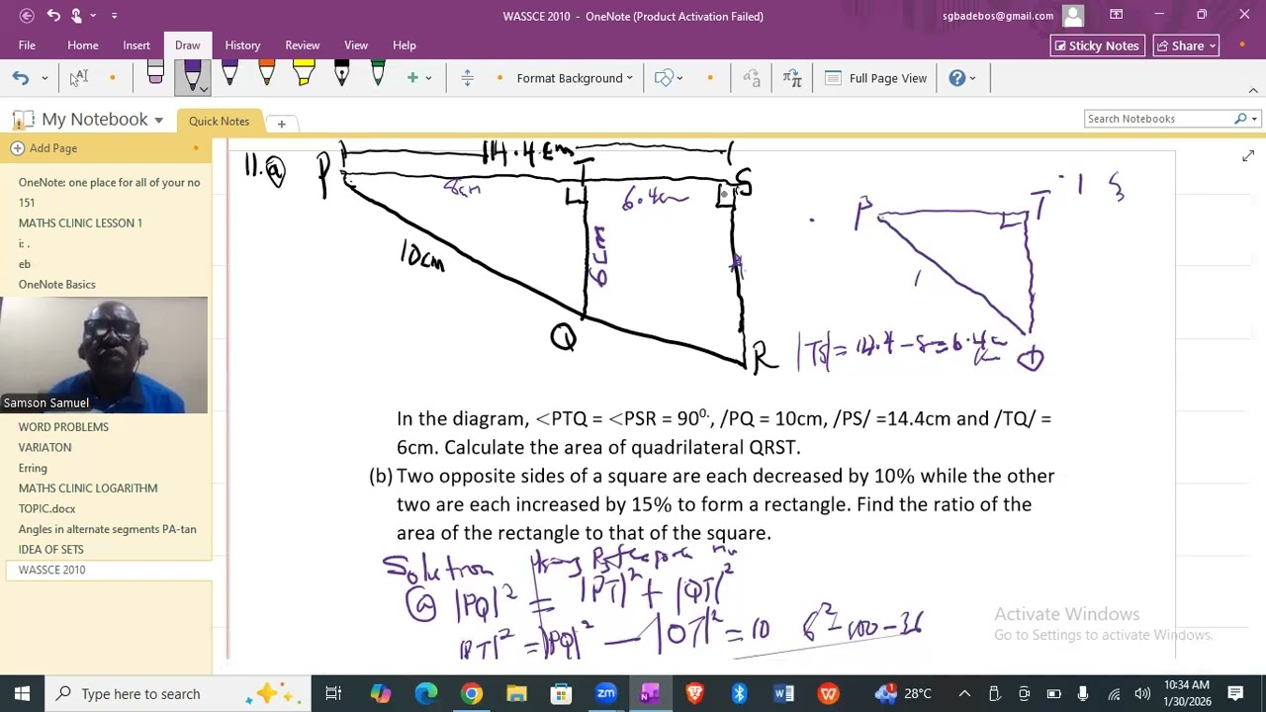Click the taskbar search box
The image size is (1266, 712).
tap(178, 694)
